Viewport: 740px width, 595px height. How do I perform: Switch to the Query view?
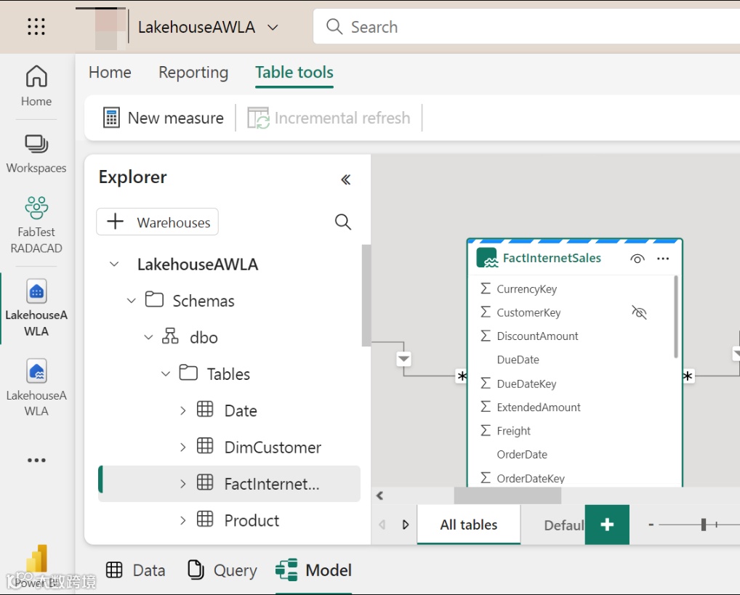222,570
